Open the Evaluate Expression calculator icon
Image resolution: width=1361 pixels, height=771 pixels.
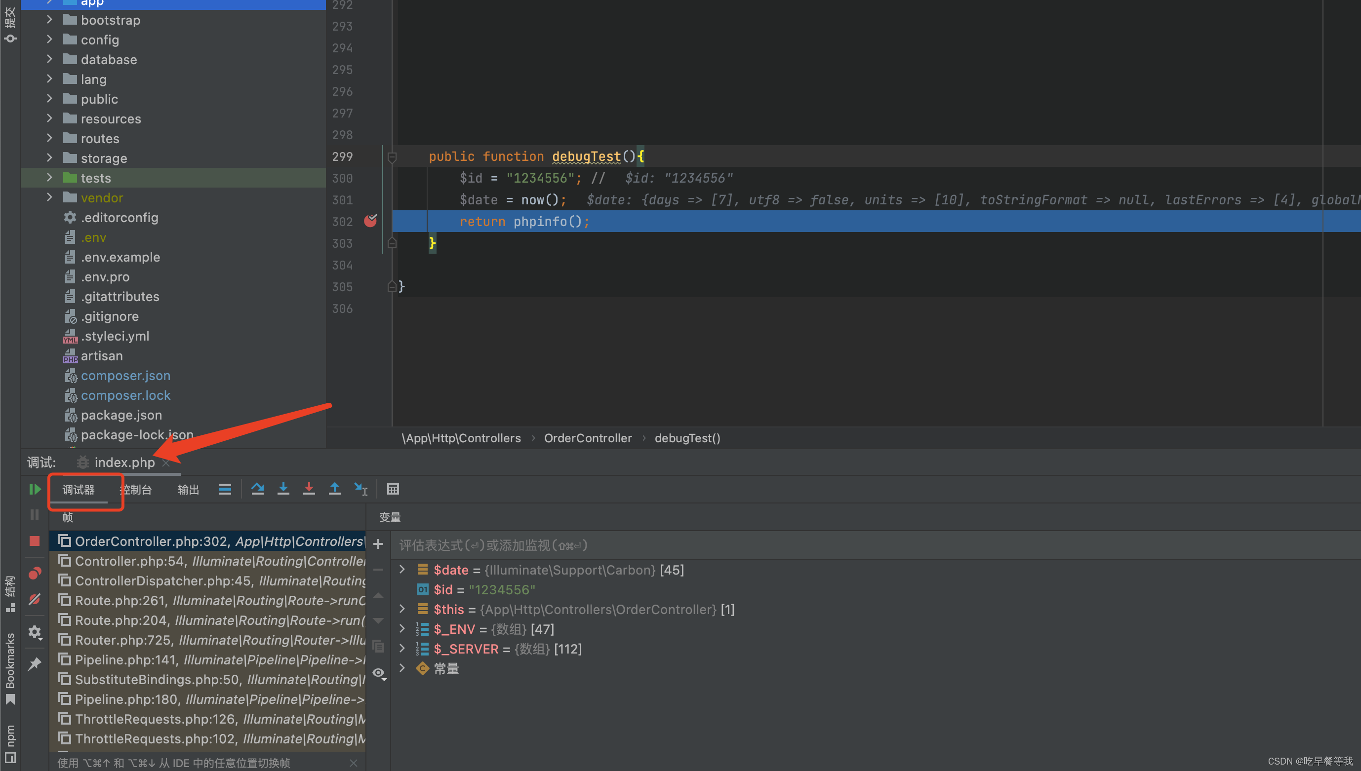[x=393, y=489]
